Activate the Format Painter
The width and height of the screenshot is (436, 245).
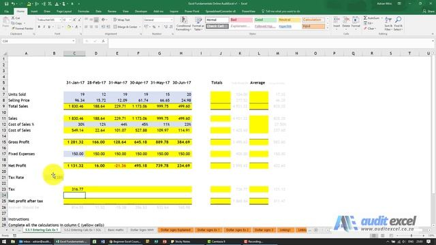pyautogui.click(x=22, y=29)
